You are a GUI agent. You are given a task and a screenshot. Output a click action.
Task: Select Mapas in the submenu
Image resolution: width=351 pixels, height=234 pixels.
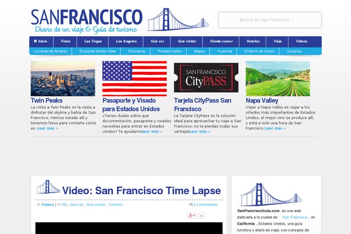coord(199,51)
